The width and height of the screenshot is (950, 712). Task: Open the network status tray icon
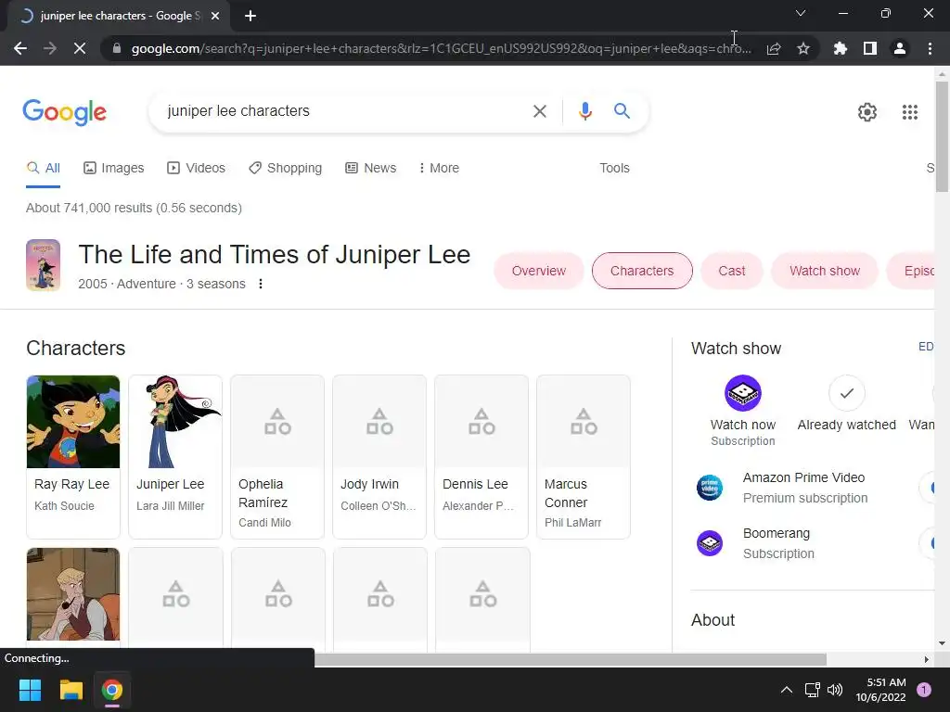(812, 690)
